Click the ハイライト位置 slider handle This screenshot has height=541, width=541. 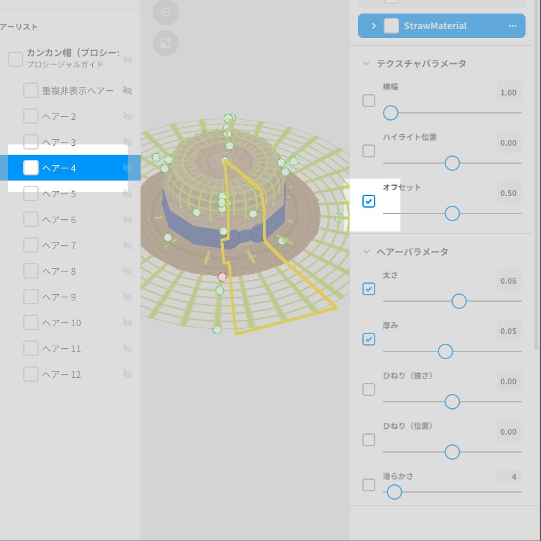(x=452, y=163)
